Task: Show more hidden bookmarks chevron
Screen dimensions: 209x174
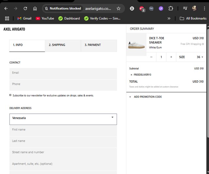Action: pyautogui.click(x=169, y=18)
